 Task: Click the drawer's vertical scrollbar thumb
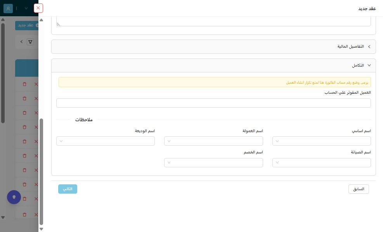pyautogui.click(x=41, y=172)
